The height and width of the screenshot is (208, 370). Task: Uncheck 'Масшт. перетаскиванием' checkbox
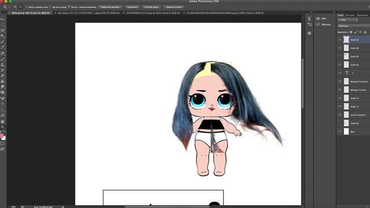click(x=69, y=7)
